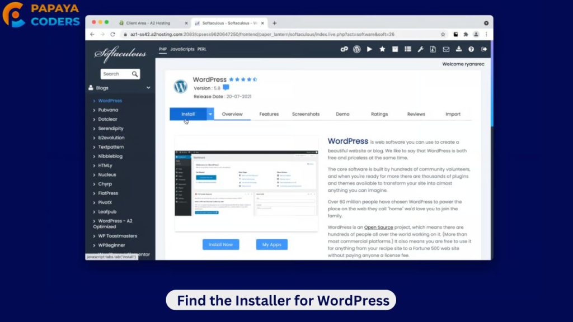Click the WordPress logo beside the title
Image resolution: width=573 pixels, height=322 pixels.
(181, 87)
